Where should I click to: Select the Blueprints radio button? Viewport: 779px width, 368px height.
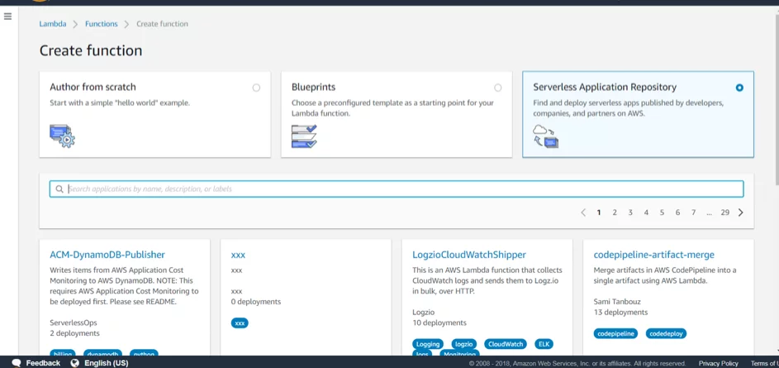(498, 88)
